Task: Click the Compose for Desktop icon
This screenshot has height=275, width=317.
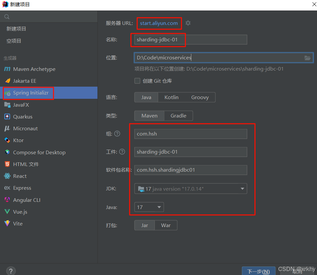Action: [x=7, y=152]
